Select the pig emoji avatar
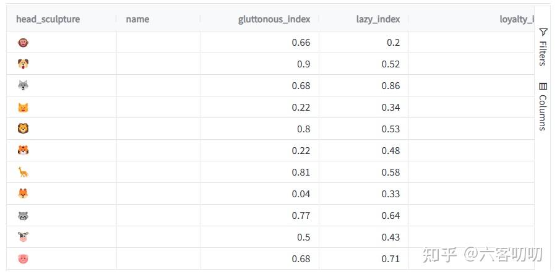 23,259
